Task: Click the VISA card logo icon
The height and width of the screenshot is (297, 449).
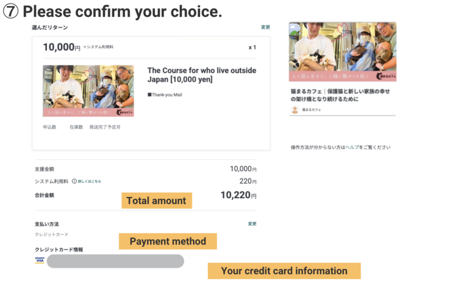Action: click(x=40, y=260)
